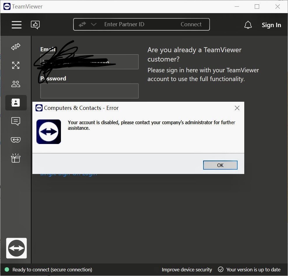
Task: Click the TeamViewer title bar logo
Action: [7, 6]
